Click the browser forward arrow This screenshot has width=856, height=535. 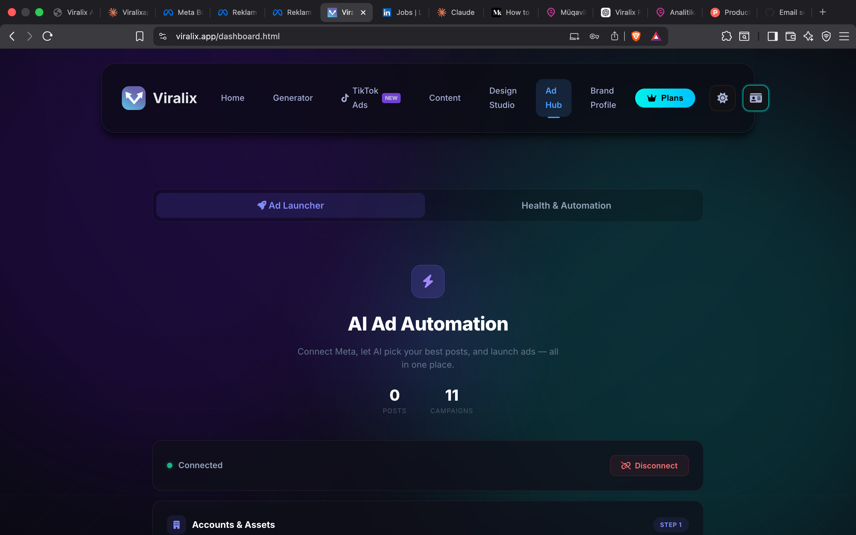coord(30,36)
